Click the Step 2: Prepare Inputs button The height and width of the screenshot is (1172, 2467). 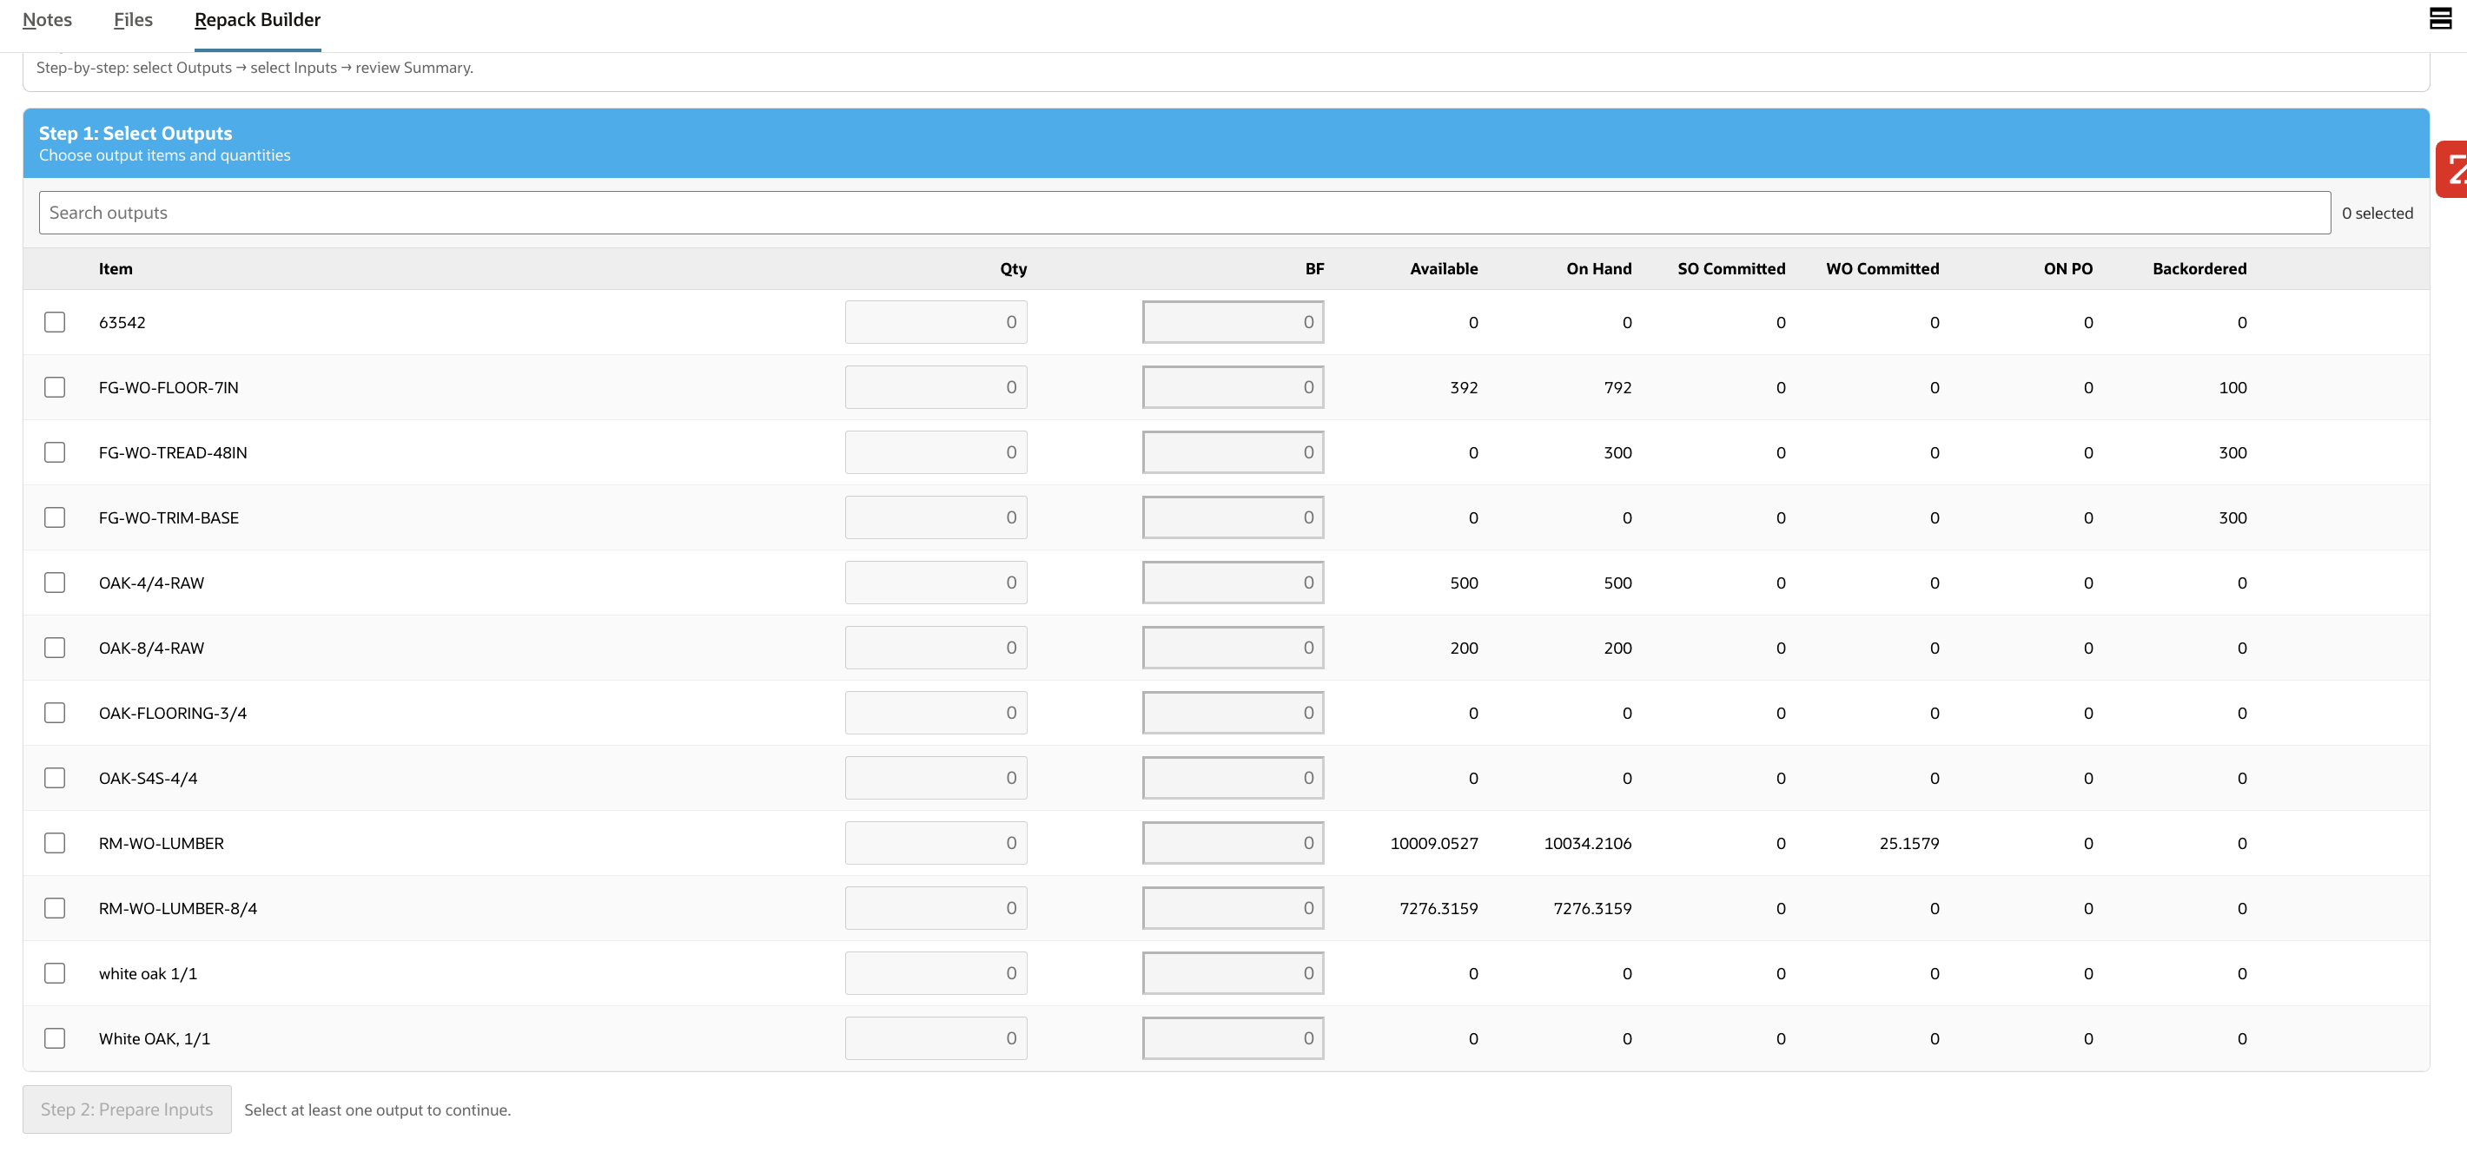point(127,1109)
